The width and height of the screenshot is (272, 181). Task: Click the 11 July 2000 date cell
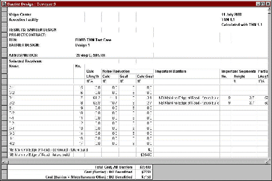[232, 14]
